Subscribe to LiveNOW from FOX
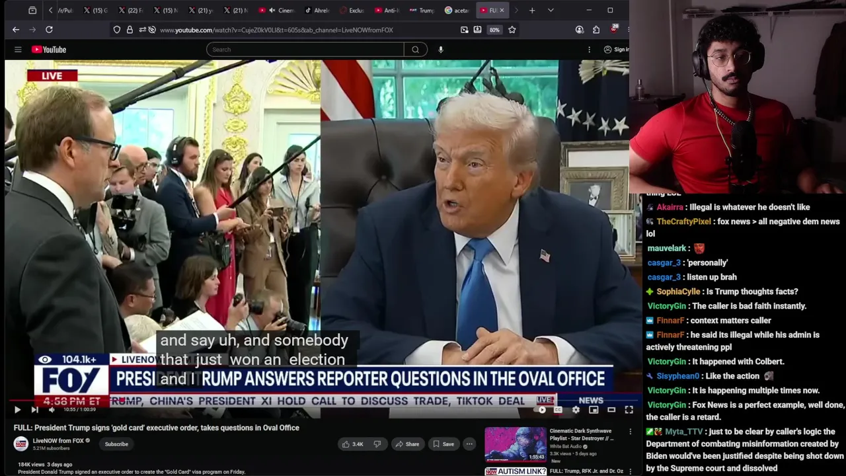846x476 pixels. [x=116, y=444]
